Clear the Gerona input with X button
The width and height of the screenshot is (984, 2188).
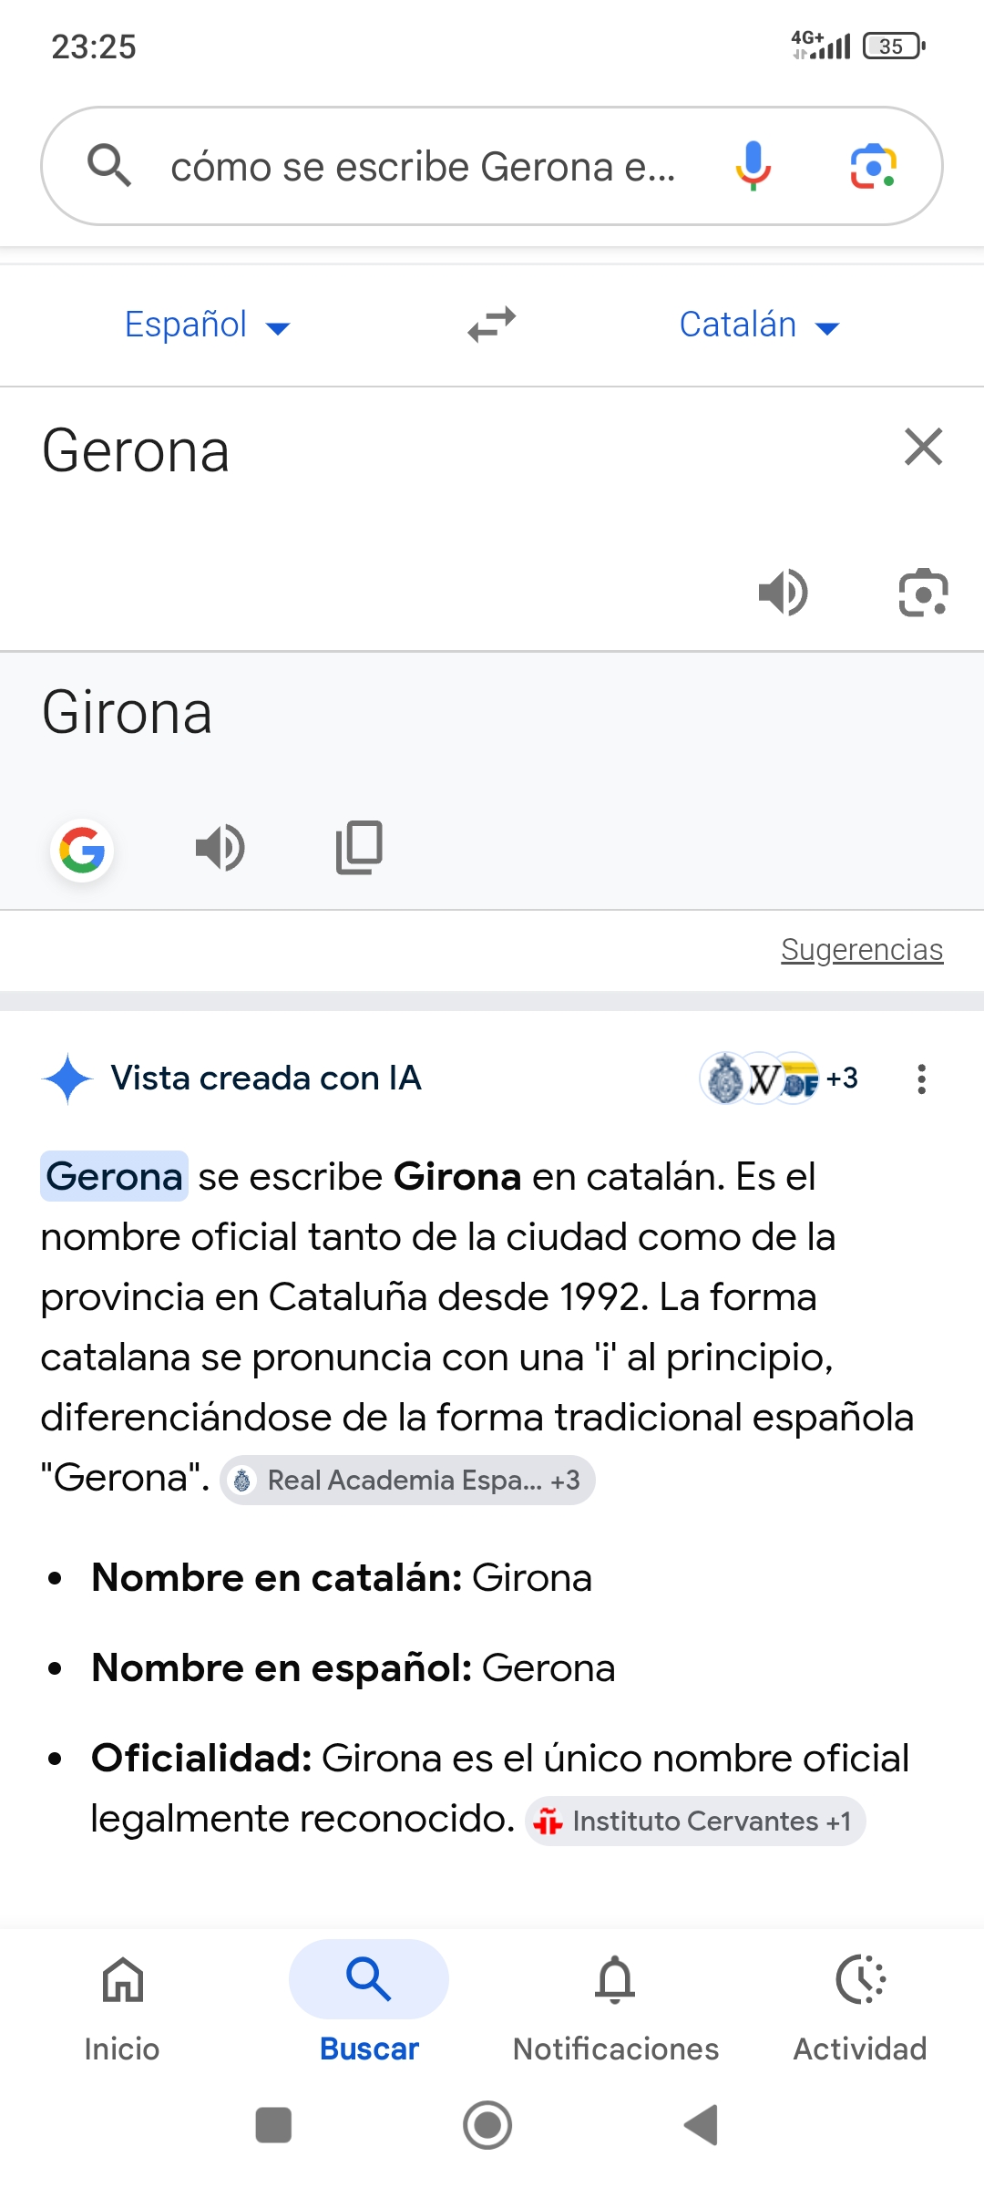(x=922, y=446)
